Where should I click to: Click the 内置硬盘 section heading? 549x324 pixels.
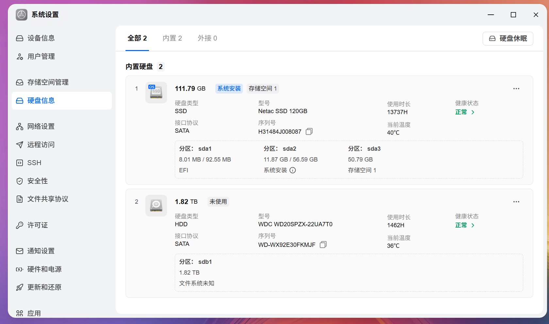point(139,67)
